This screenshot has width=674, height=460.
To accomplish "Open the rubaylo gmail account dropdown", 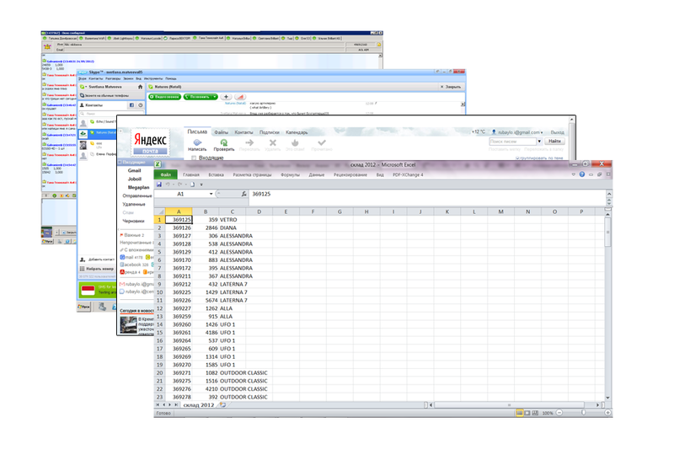I will 517,132.
